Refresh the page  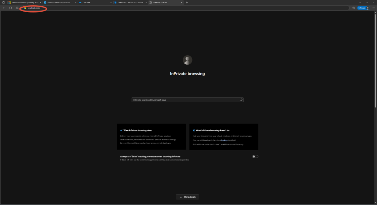[x=10, y=8]
